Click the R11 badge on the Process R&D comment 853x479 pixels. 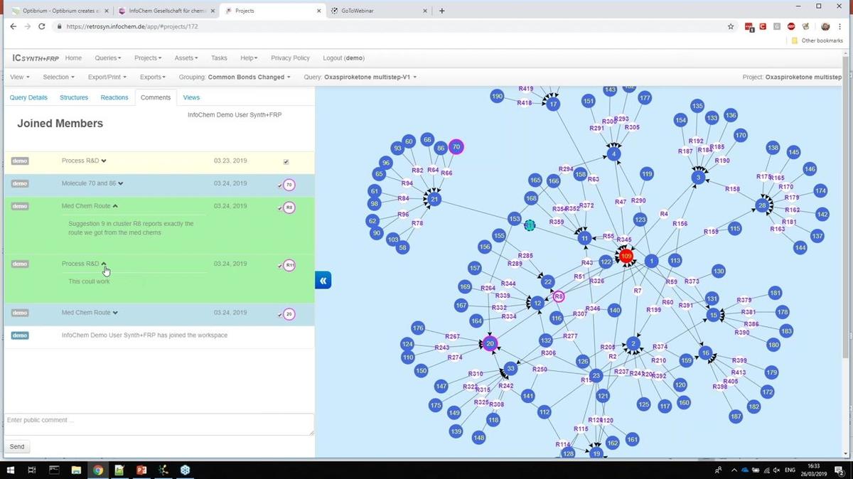(289, 264)
